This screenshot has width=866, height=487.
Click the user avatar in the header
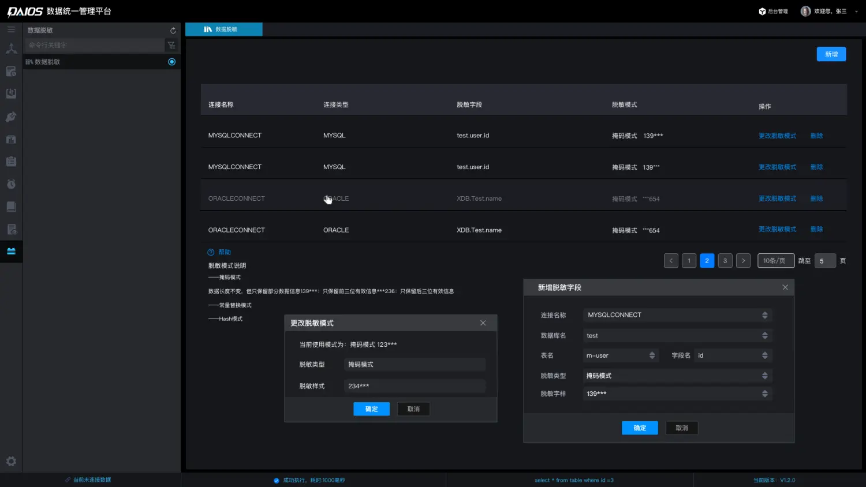coord(805,11)
